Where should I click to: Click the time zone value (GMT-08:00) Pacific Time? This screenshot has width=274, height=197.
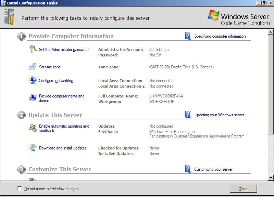pyautogui.click(x=182, y=67)
